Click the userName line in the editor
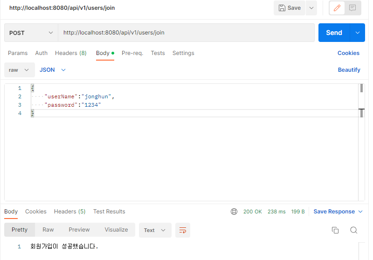Screen dimensions: 373x260 (x=79, y=96)
